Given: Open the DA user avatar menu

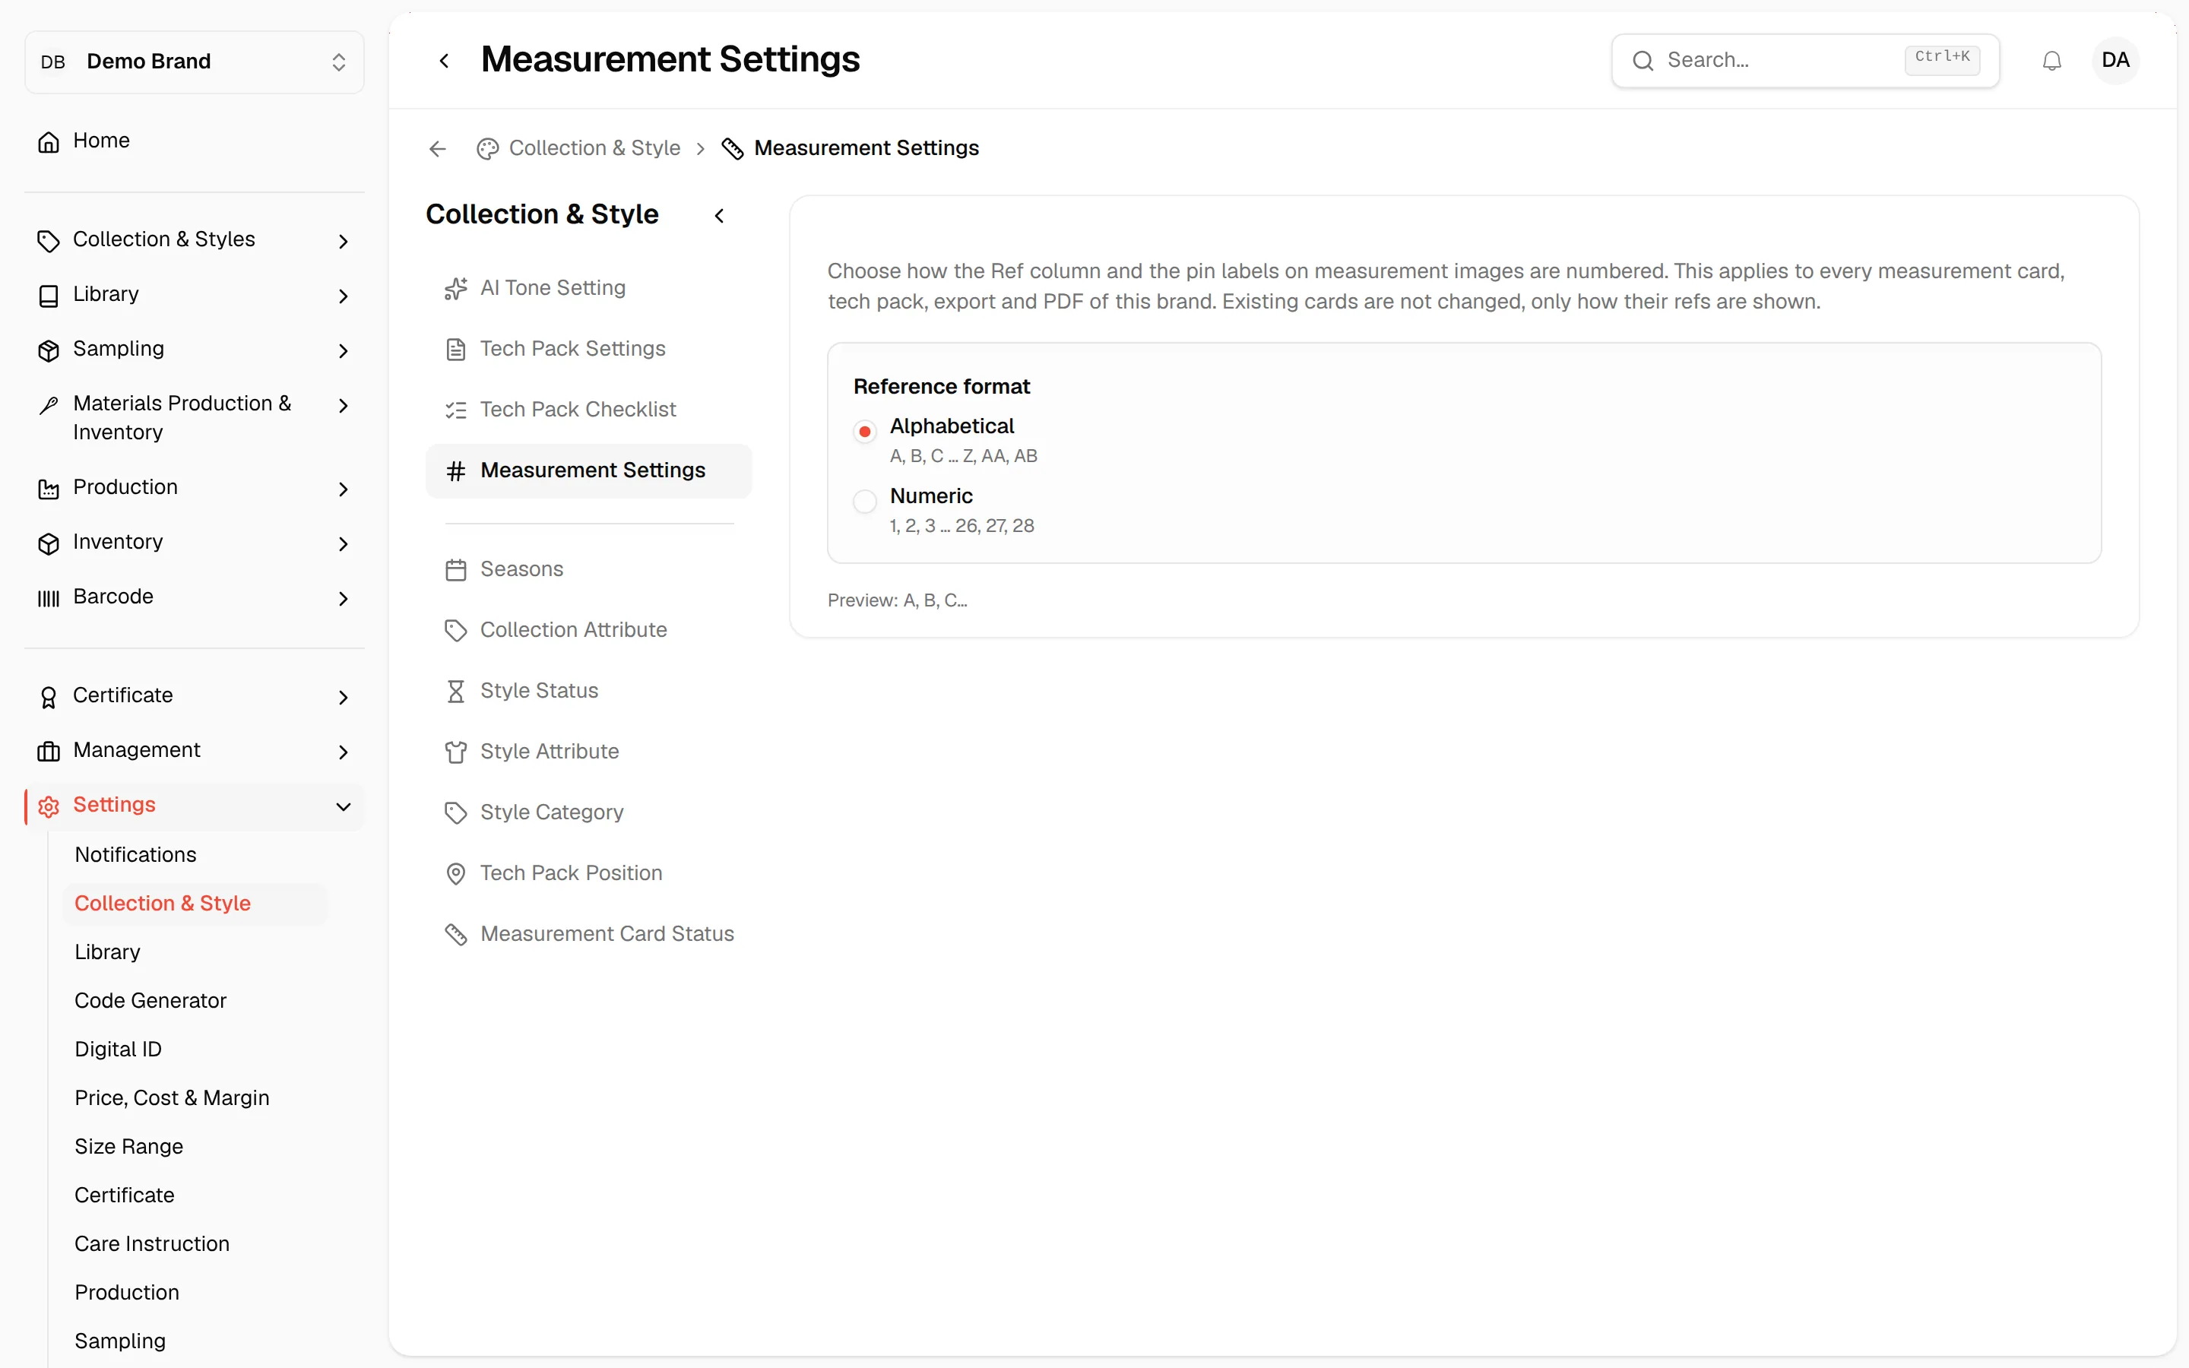Looking at the screenshot, I should tap(2115, 61).
